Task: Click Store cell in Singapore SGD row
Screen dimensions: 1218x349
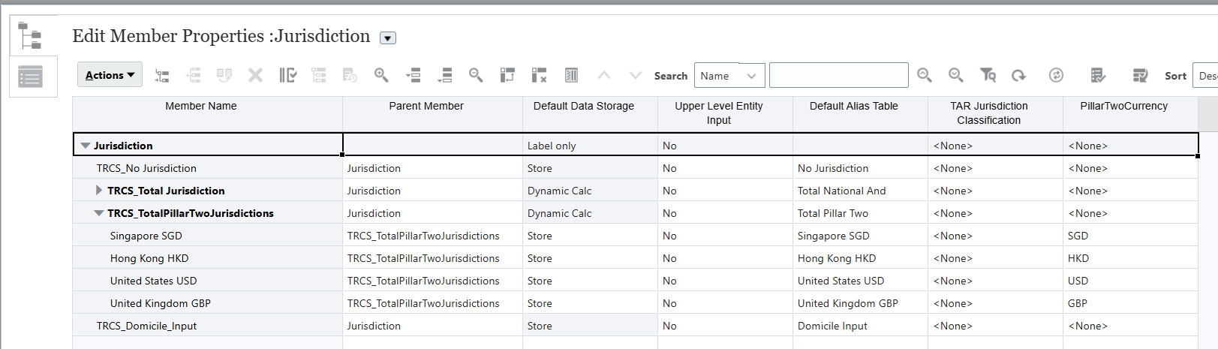Action: point(590,236)
